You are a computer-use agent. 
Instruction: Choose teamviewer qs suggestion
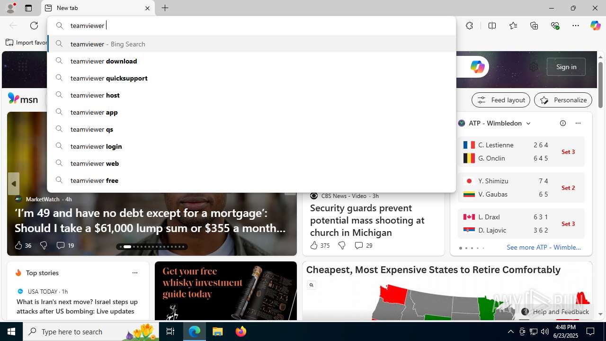[x=251, y=129]
